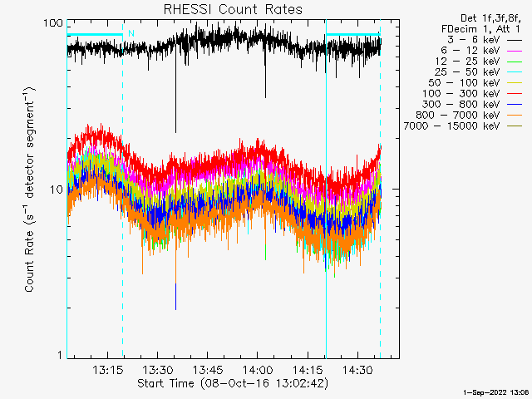
Task: Click the '6 - 12 keV' legend label
Action: point(470,51)
